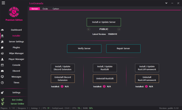Switch to the Carbon tab
The image size is (182, 110).
tap(56, 9)
